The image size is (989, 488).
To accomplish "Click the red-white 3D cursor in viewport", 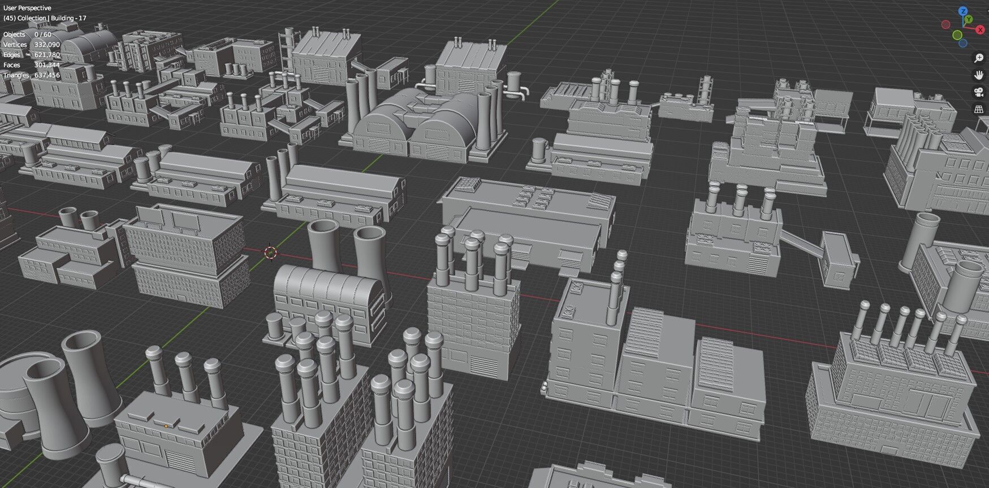I will [271, 252].
